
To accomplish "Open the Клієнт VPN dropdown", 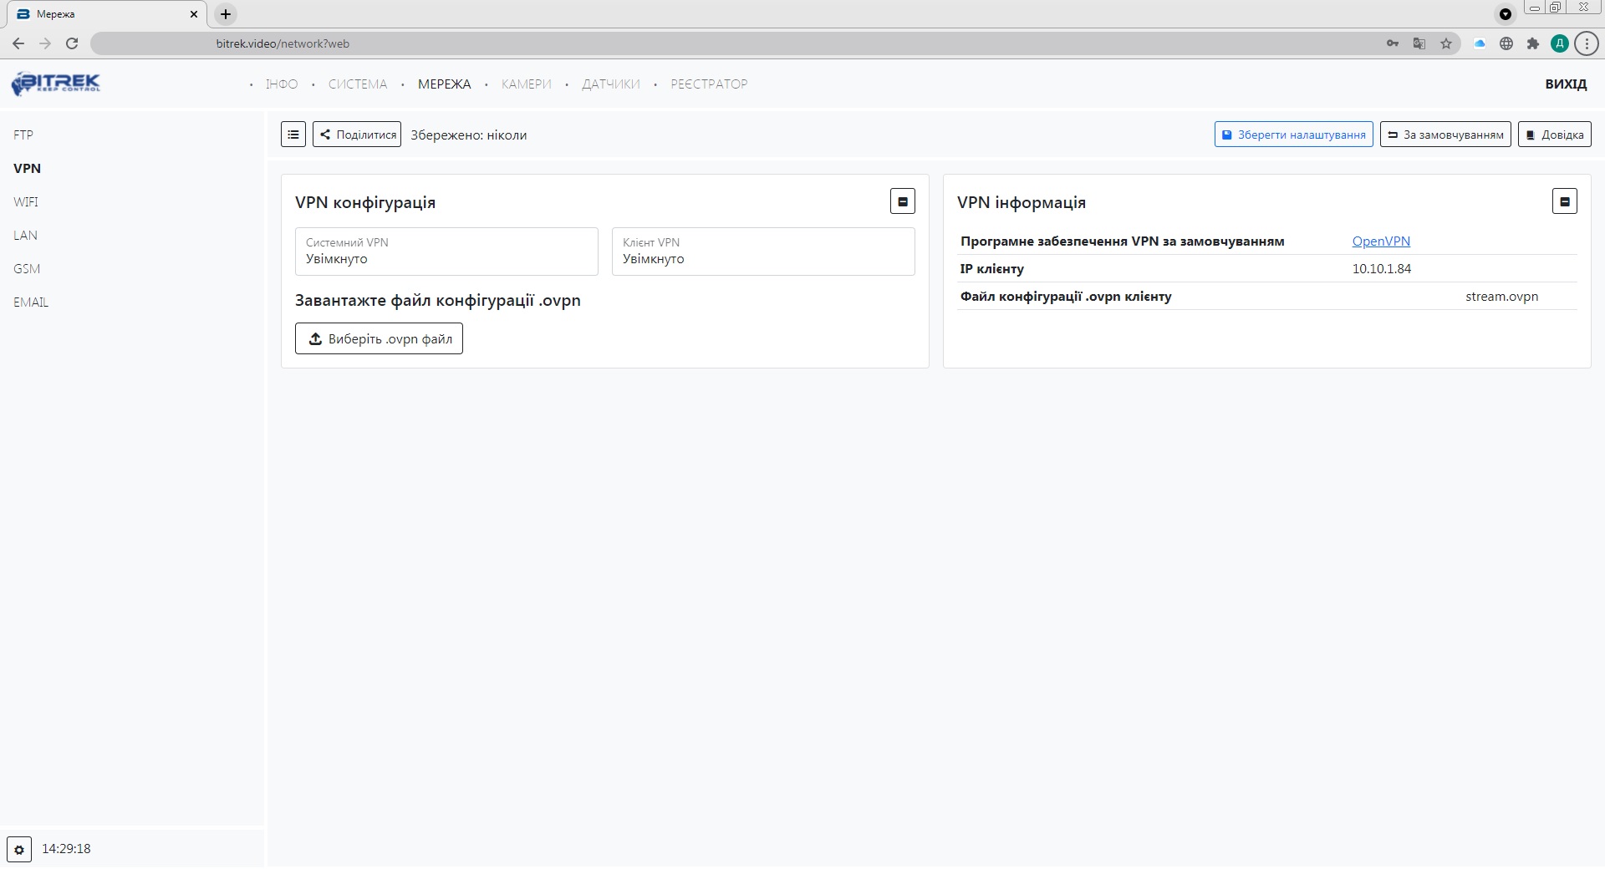I will pyautogui.click(x=763, y=252).
